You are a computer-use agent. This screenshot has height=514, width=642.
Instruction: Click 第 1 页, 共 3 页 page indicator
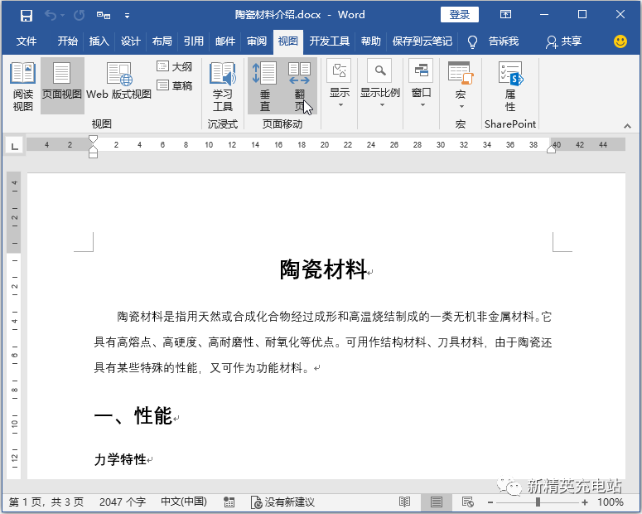click(x=46, y=502)
